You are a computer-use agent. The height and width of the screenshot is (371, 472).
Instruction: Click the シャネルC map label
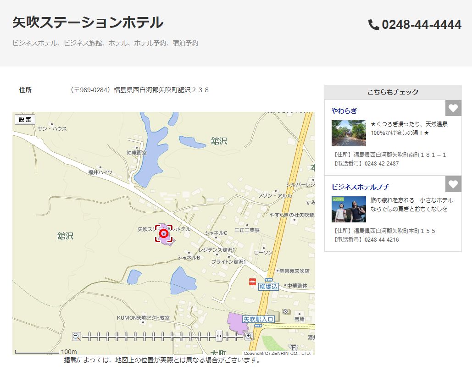click(216, 233)
